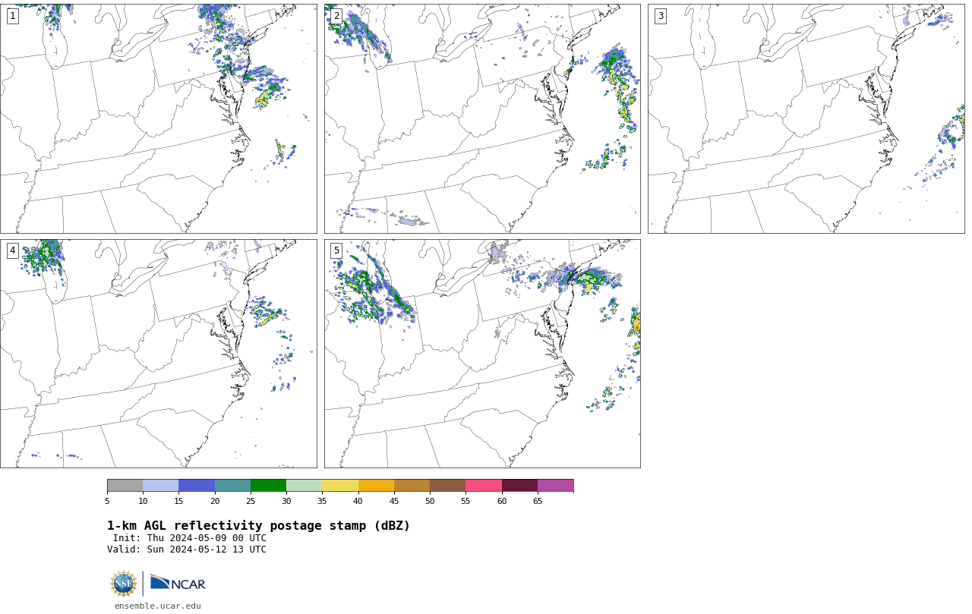This screenshot has width=972, height=614.
Task: Select the teal 20-25 dBZ swatch
Action: [x=232, y=486]
